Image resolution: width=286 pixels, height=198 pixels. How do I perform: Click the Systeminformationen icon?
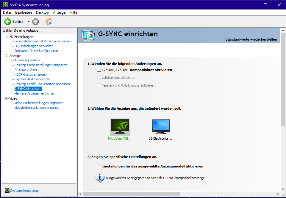point(7,191)
